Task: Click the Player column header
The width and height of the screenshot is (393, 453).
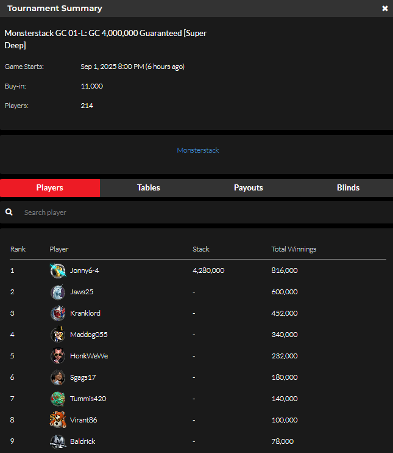Action: [x=59, y=249]
